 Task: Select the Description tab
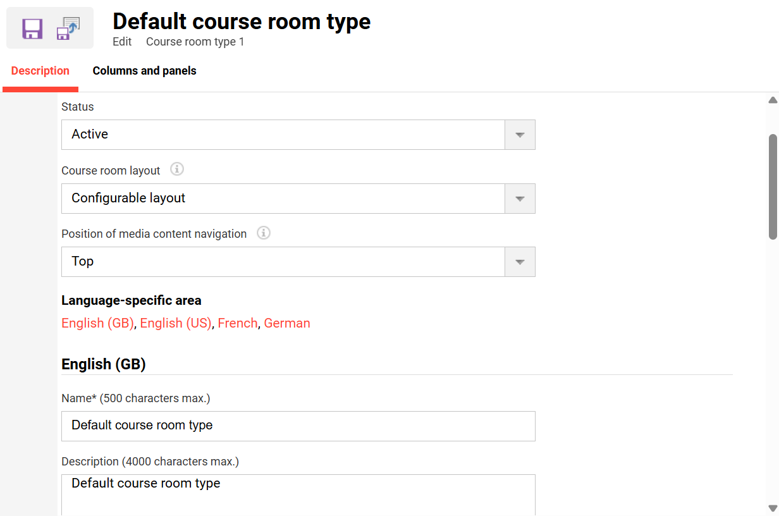[40, 71]
